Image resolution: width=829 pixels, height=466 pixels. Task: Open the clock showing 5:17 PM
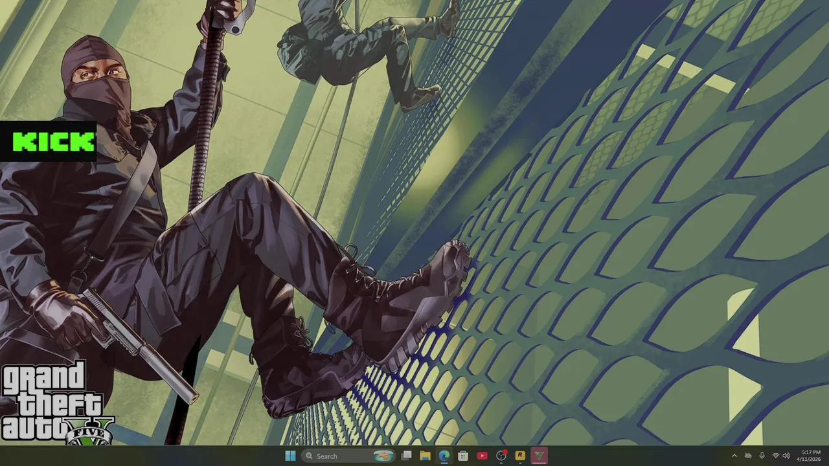(x=810, y=456)
